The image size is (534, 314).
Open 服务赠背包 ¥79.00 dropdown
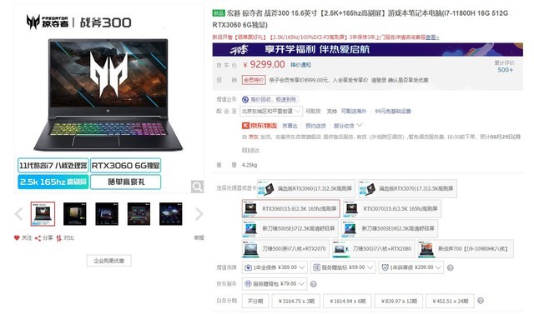275,284
